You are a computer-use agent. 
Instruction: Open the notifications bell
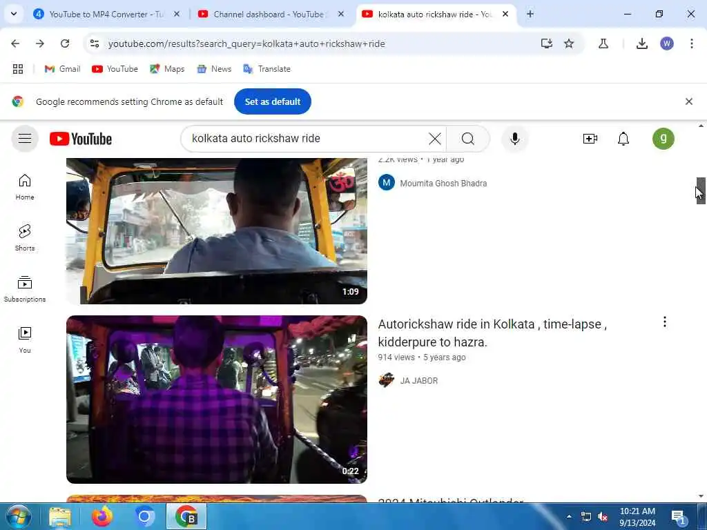pyautogui.click(x=623, y=139)
